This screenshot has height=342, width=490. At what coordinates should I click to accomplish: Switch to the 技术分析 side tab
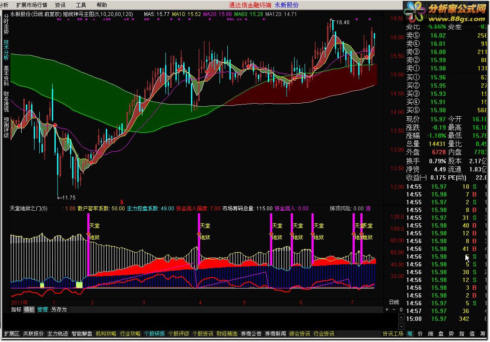(x=6, y=50)
